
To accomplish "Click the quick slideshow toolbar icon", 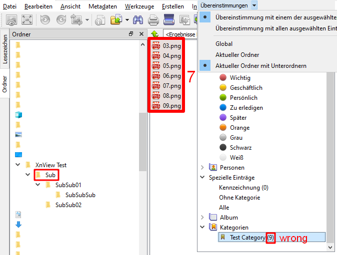I will 11,20.
